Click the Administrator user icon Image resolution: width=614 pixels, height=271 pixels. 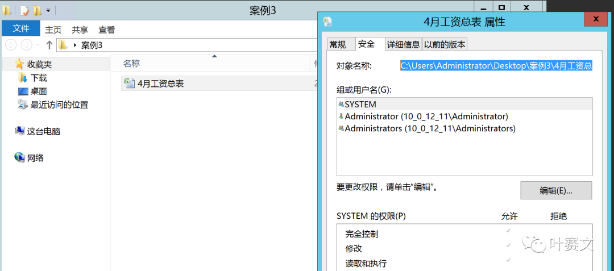point(341,116)
